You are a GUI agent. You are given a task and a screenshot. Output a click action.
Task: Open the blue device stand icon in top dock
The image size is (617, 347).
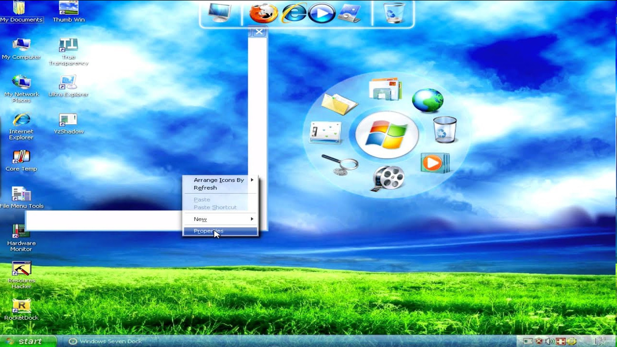click(x=349, y=13)
